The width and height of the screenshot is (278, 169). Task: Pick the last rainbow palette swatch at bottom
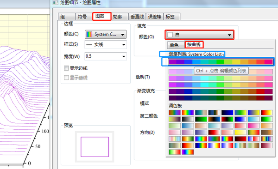188,152
